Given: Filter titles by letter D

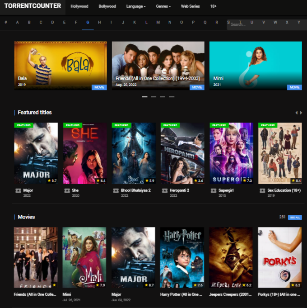Looking at the screenshot, I should (x=52, y=22).
